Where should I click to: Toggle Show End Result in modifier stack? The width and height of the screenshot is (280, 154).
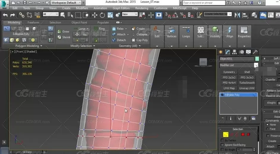point(231,118)
